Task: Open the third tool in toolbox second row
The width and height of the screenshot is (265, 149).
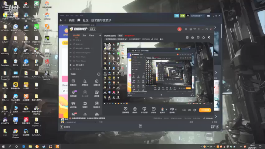Action: (x=96, y=94)
